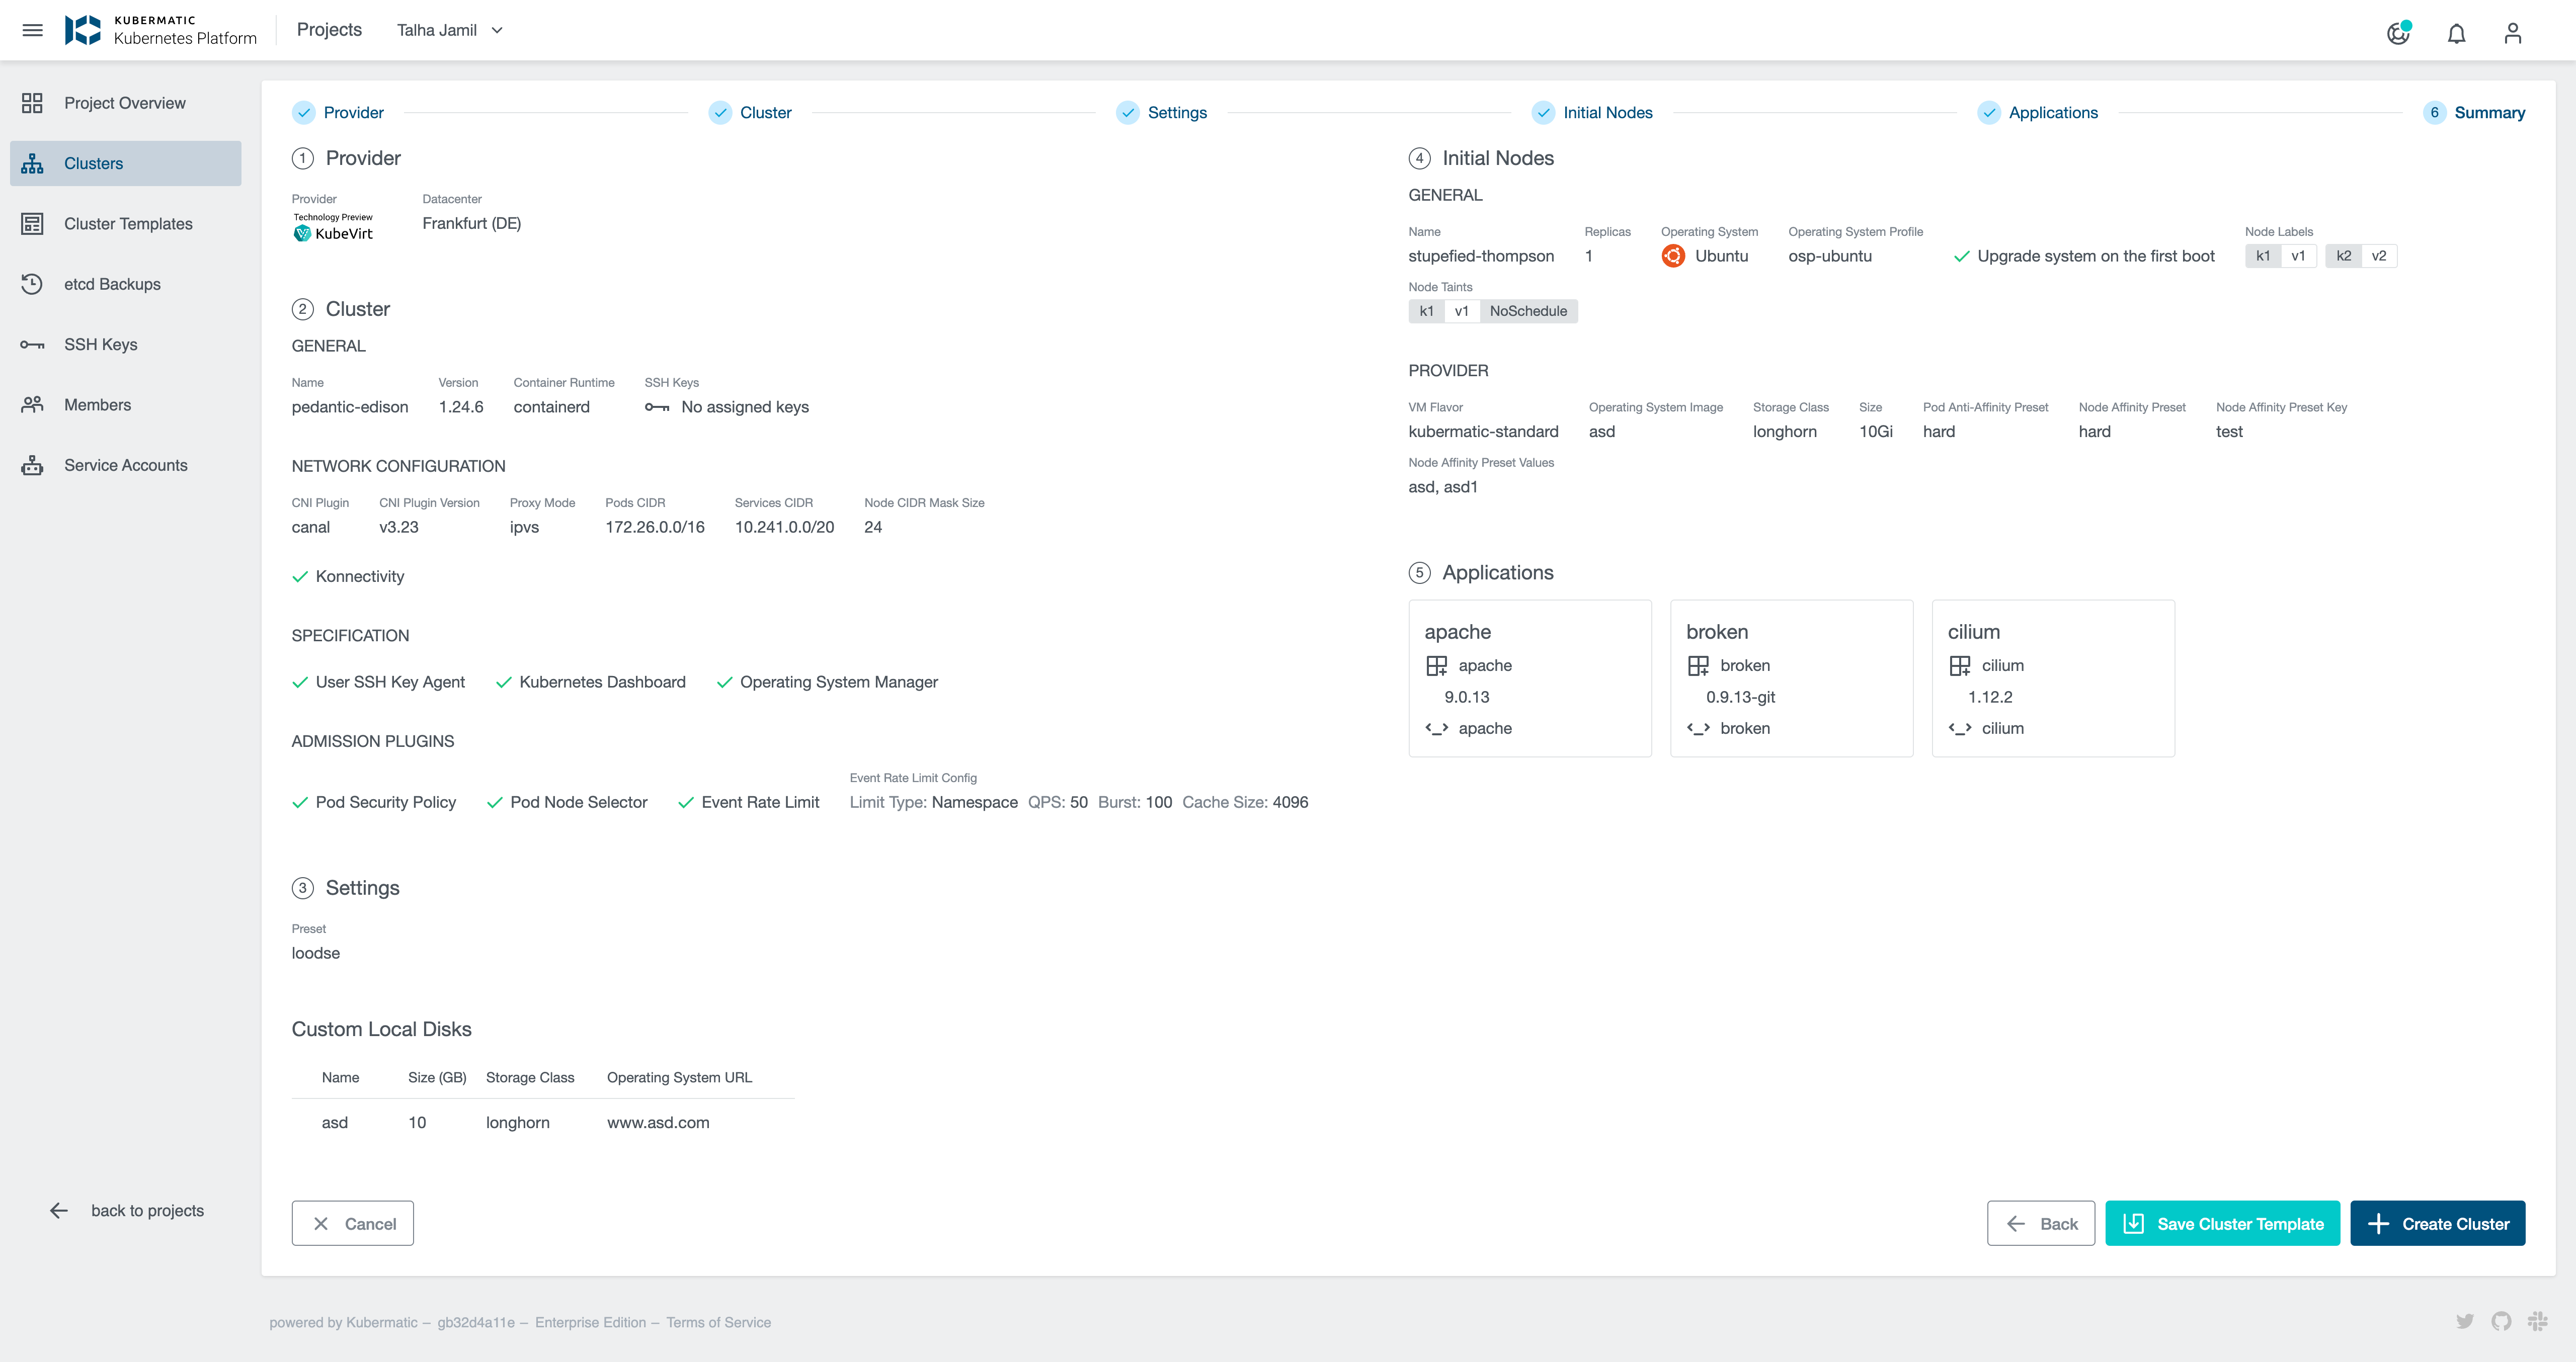Image resolution: width=2576 pixels, height=1362 pixels.
Task: Open SSH Keys in the sidebar
Action: (x=125, y=344)
